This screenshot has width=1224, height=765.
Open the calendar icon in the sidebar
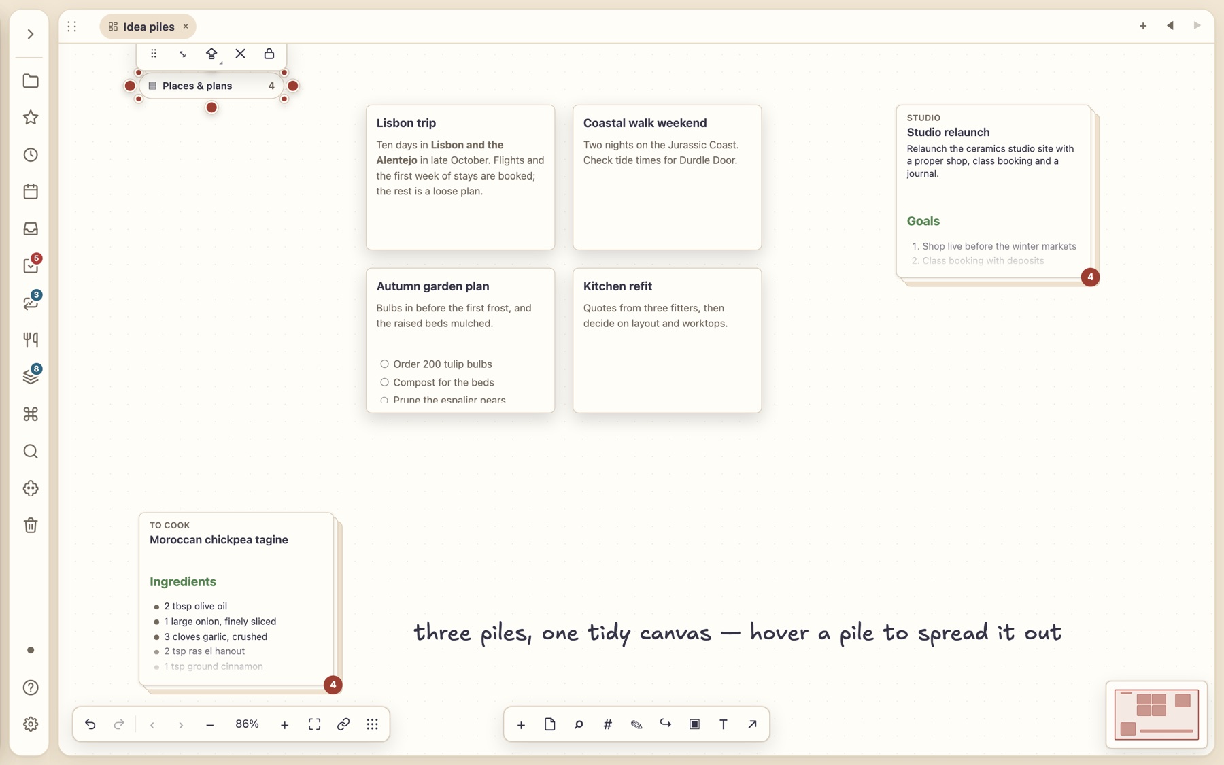click(x=31, y=192)
